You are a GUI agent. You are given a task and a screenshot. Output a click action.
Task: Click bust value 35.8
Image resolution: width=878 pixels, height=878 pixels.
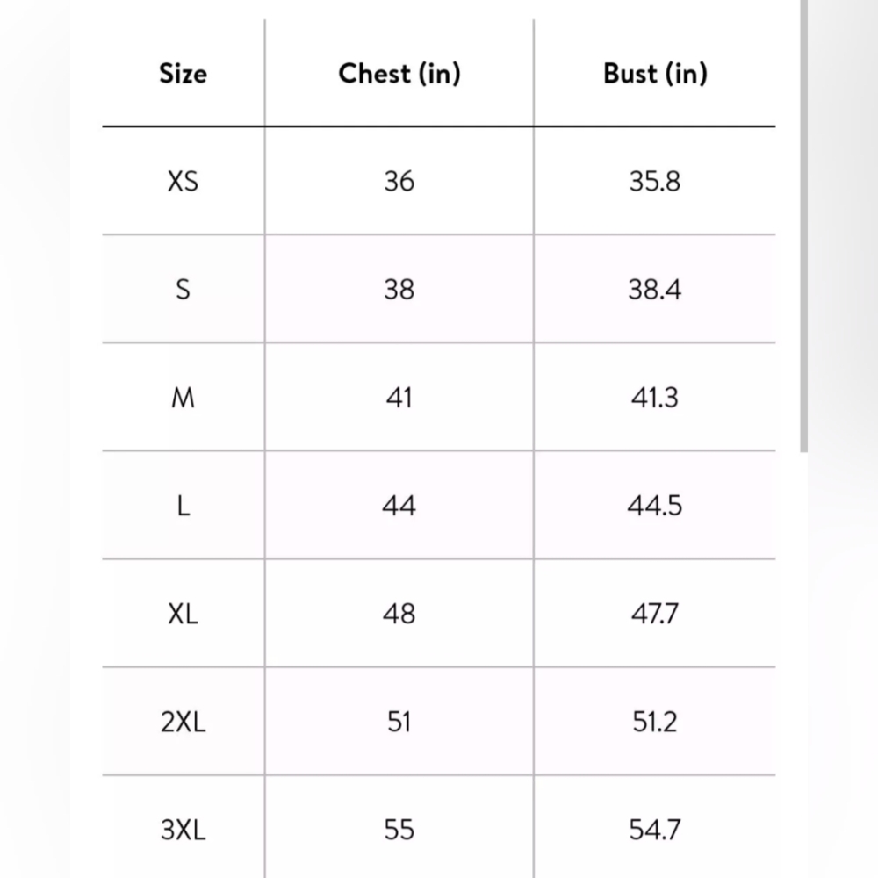click(x=655, y=182)
